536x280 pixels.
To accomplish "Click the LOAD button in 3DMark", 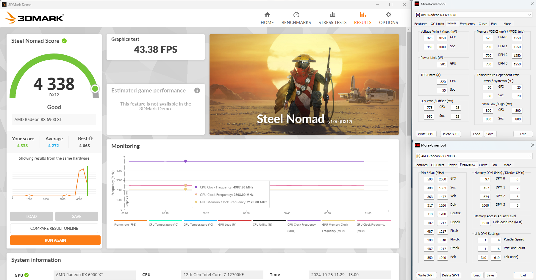I will click(32, 216).
